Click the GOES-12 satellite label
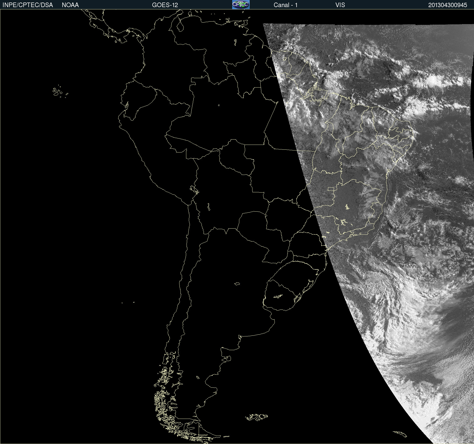474x444 pixels. pos(165,5)
